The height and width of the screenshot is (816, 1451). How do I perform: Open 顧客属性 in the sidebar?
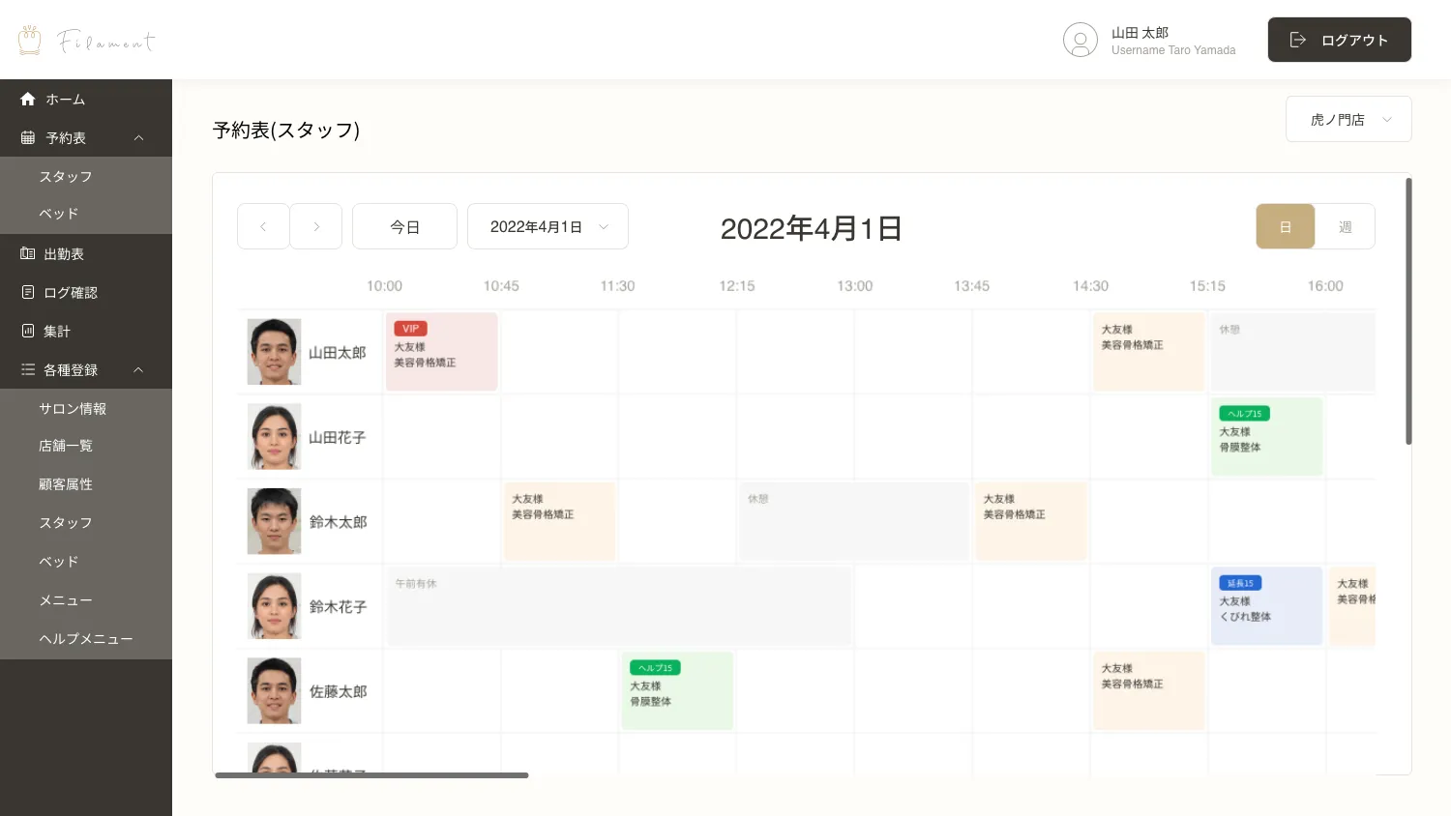66,484
